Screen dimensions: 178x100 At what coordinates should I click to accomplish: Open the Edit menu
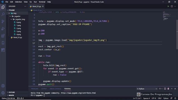pyautogui.click(x=11, y=2)
